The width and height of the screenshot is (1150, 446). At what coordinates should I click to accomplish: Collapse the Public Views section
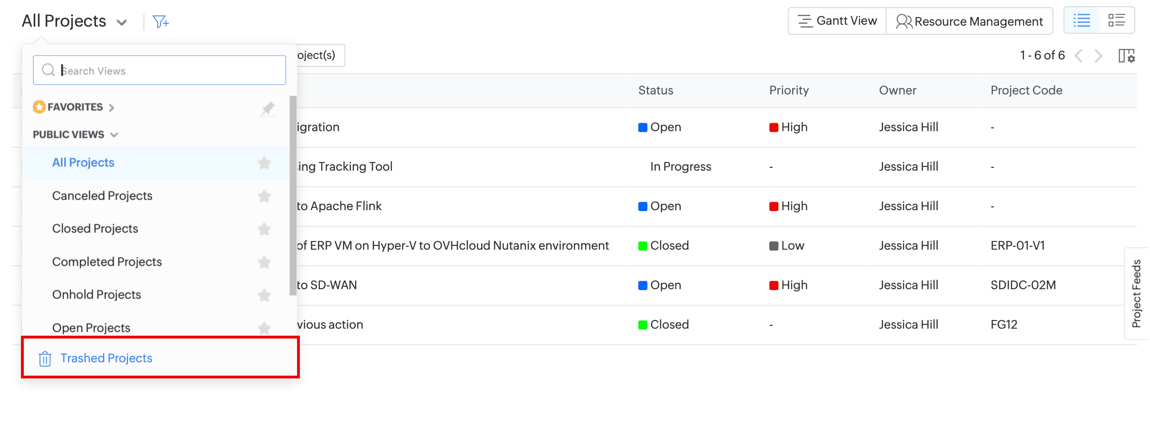point(114,135)
